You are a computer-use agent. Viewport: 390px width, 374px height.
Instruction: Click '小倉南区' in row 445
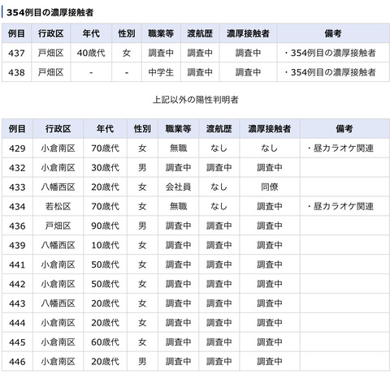click(58, 342)
